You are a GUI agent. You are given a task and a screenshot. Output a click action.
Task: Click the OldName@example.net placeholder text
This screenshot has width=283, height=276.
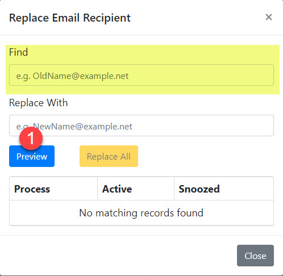[73, 76]
